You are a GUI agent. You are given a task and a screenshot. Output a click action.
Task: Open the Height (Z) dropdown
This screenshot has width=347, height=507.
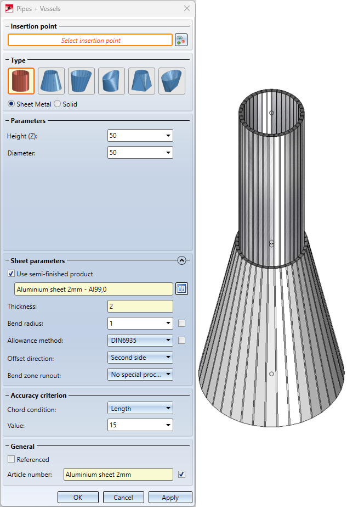tap(168, 136)
